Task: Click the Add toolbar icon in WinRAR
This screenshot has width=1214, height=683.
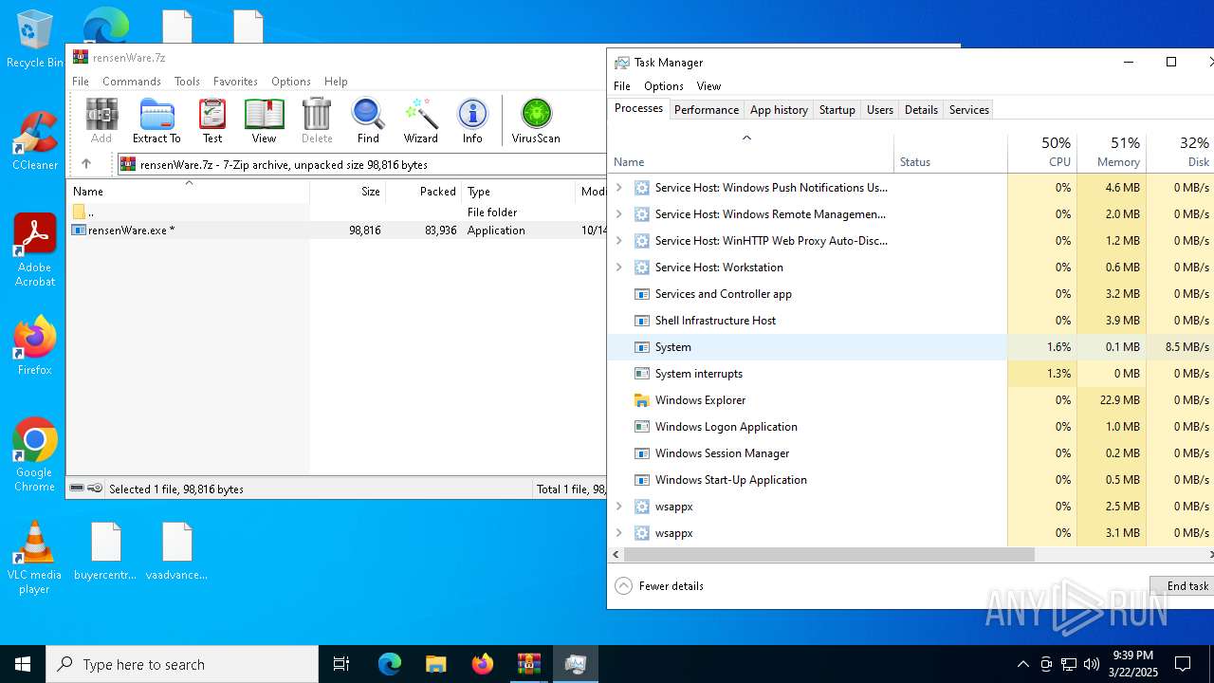Action: pyautogui.click(x=101, y=121)
